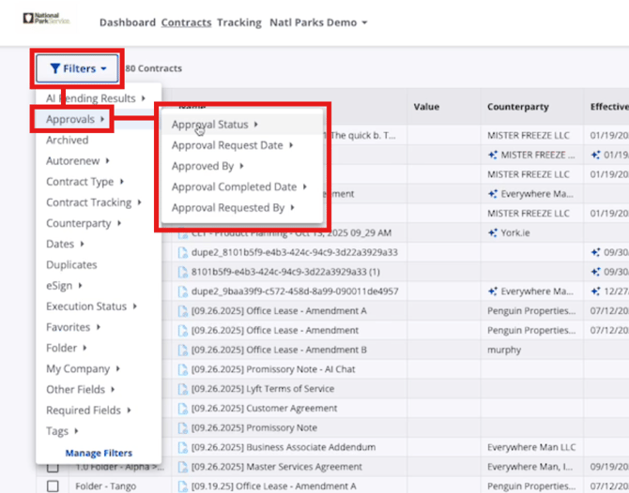
Task: Check the Folder - Tango row checkbox
Action: coord(53,486)
